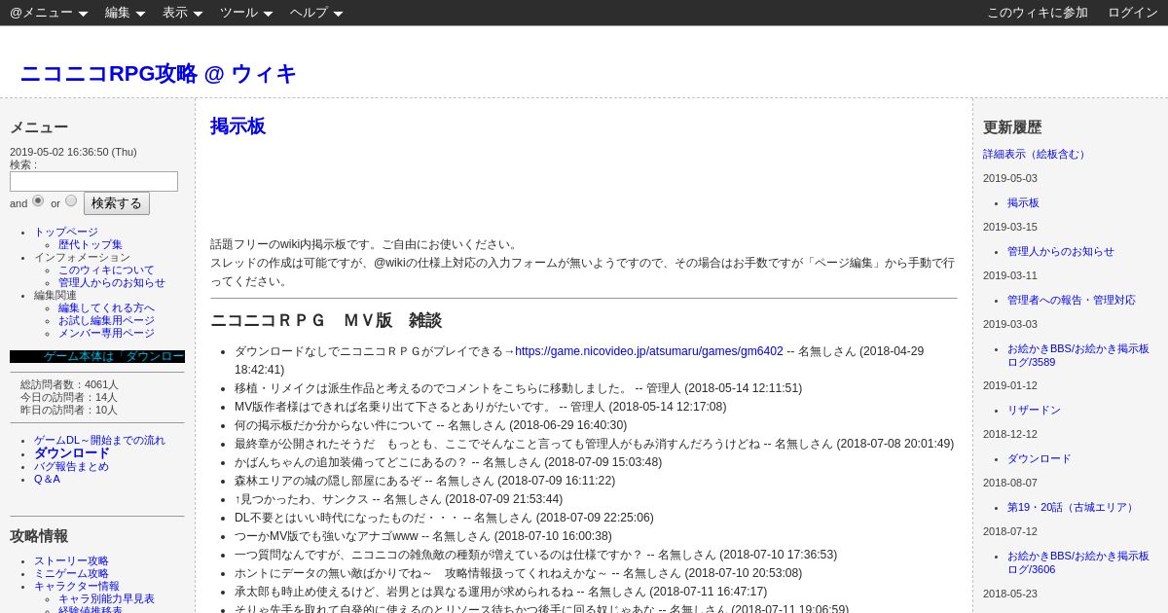This screenshot has width=1168, height=613.
Task: Open お絵かき掲示板ログ/3606 link
Action: coord(1078,562)
